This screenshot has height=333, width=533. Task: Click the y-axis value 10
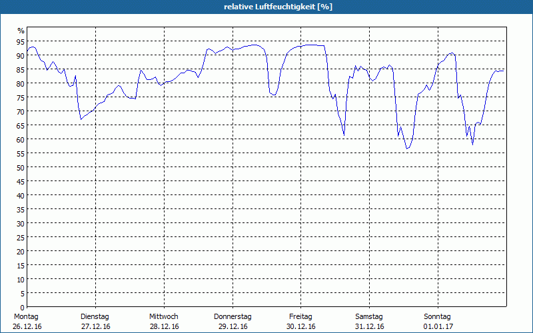coord(21,279)
